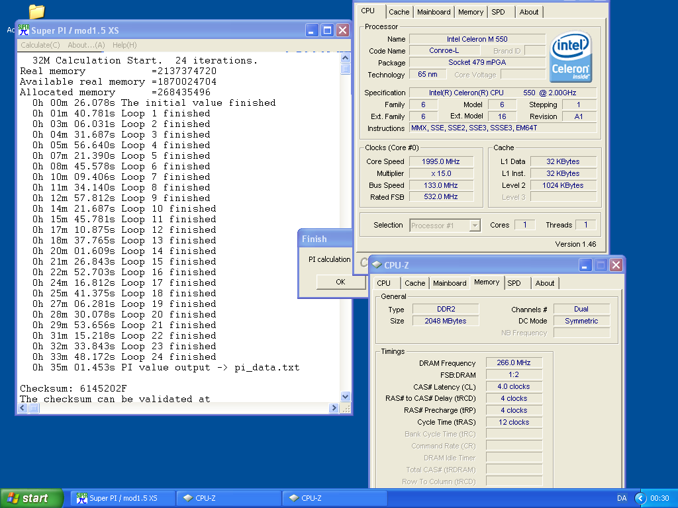Open the About...(A) menu in Super PI
The width and height of the screenshot is (678, 508).
point(86,45)
